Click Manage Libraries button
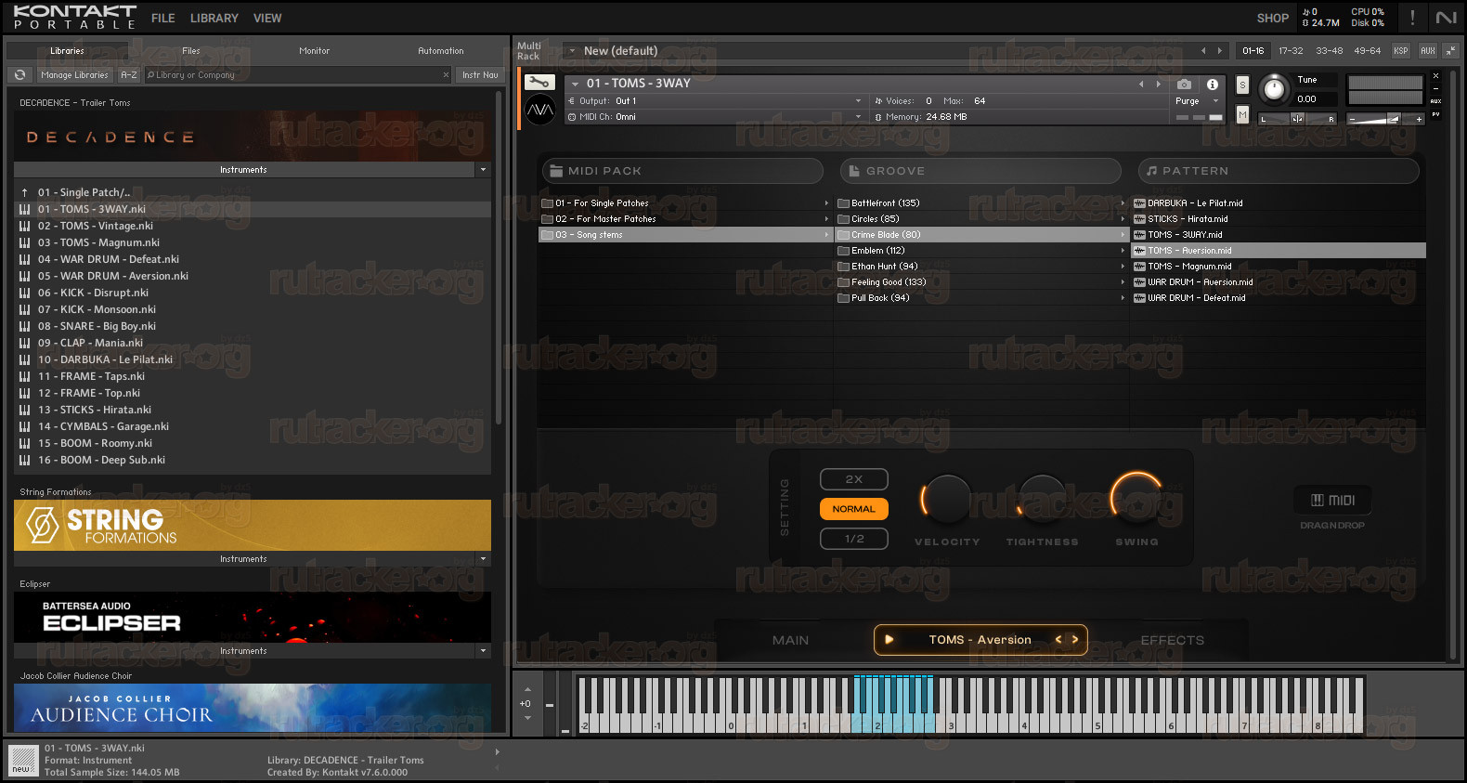The width and height of the screenshot is (1467, 783). (x=74, y=75)
